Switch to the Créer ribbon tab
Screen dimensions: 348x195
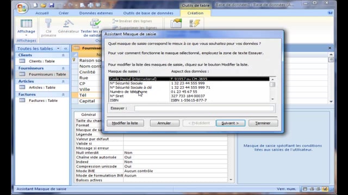[64, 13]
